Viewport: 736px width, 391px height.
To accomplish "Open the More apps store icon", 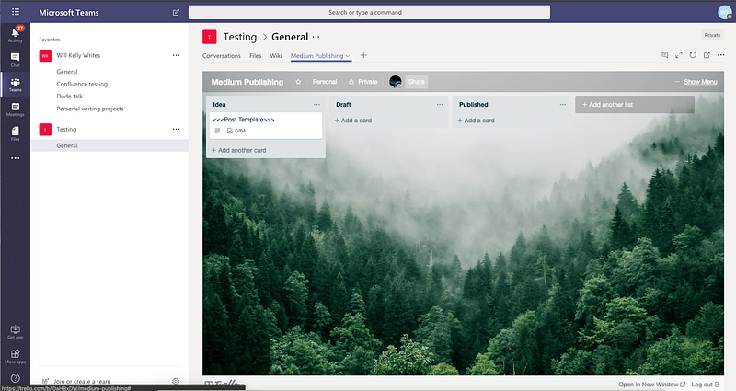I will [x=15, y=356].
